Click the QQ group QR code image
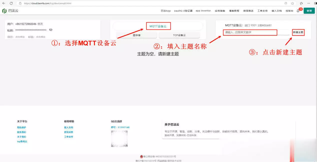This screenshot has height=162, width=317. click(119, 139)
